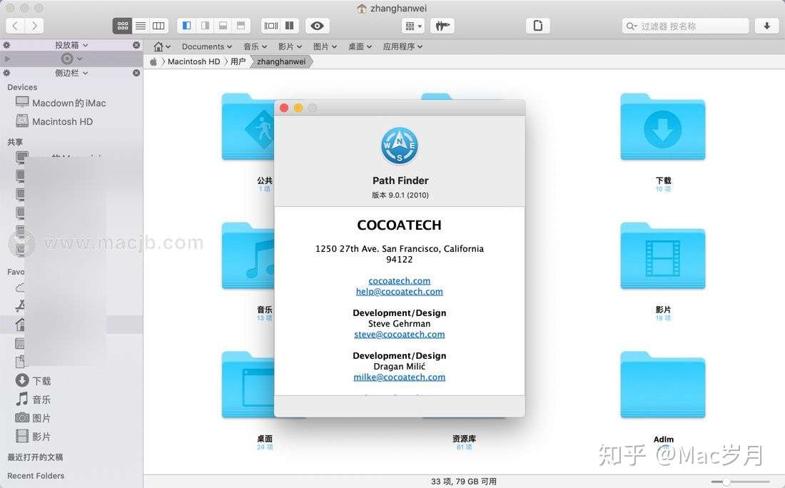Select the 音乐 folder in file browser
This screenshot has height=488, width=785.
coord(248,256)
